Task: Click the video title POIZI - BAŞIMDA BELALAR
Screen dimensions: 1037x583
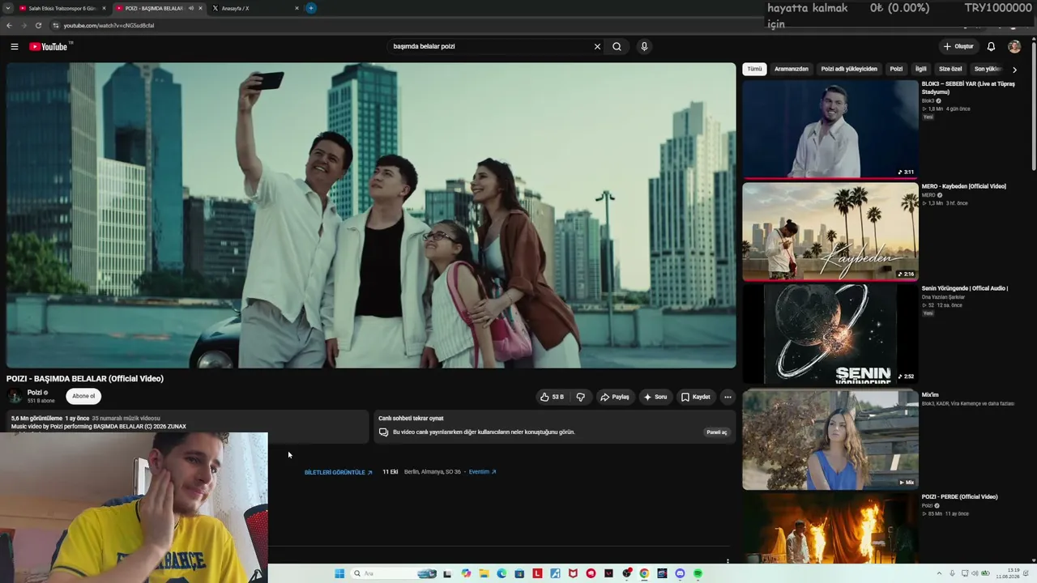Action: click(85, 379)
